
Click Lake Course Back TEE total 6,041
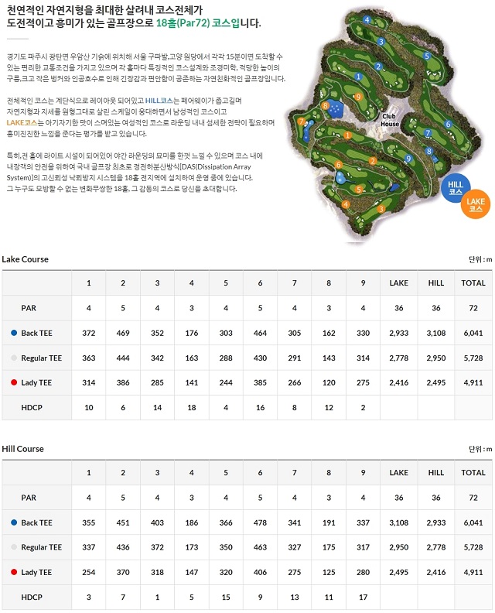[473, 333]
